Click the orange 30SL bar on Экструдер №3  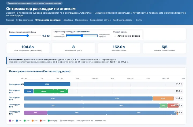pyautogui.click(x=163, y=98)
